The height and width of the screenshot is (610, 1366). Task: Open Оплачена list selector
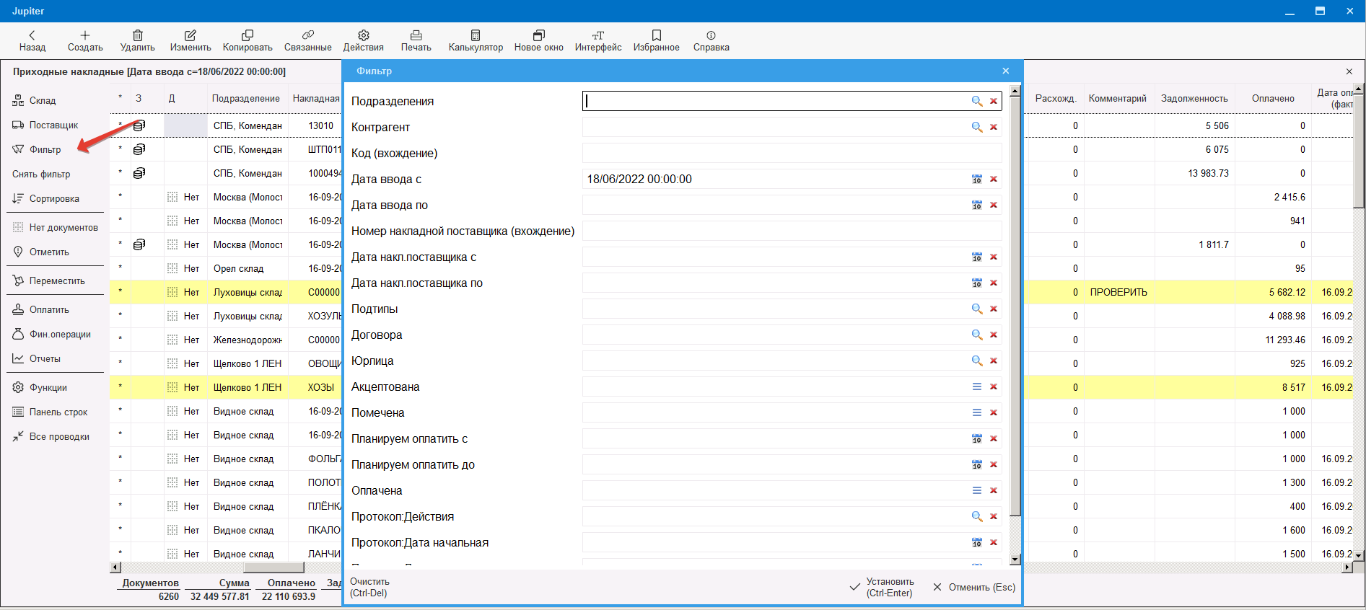tap(977, 490)
